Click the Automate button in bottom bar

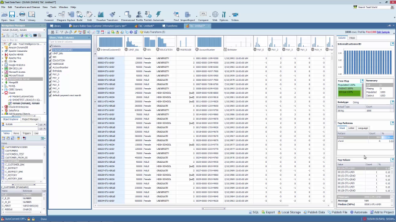[x=359, y=212]
